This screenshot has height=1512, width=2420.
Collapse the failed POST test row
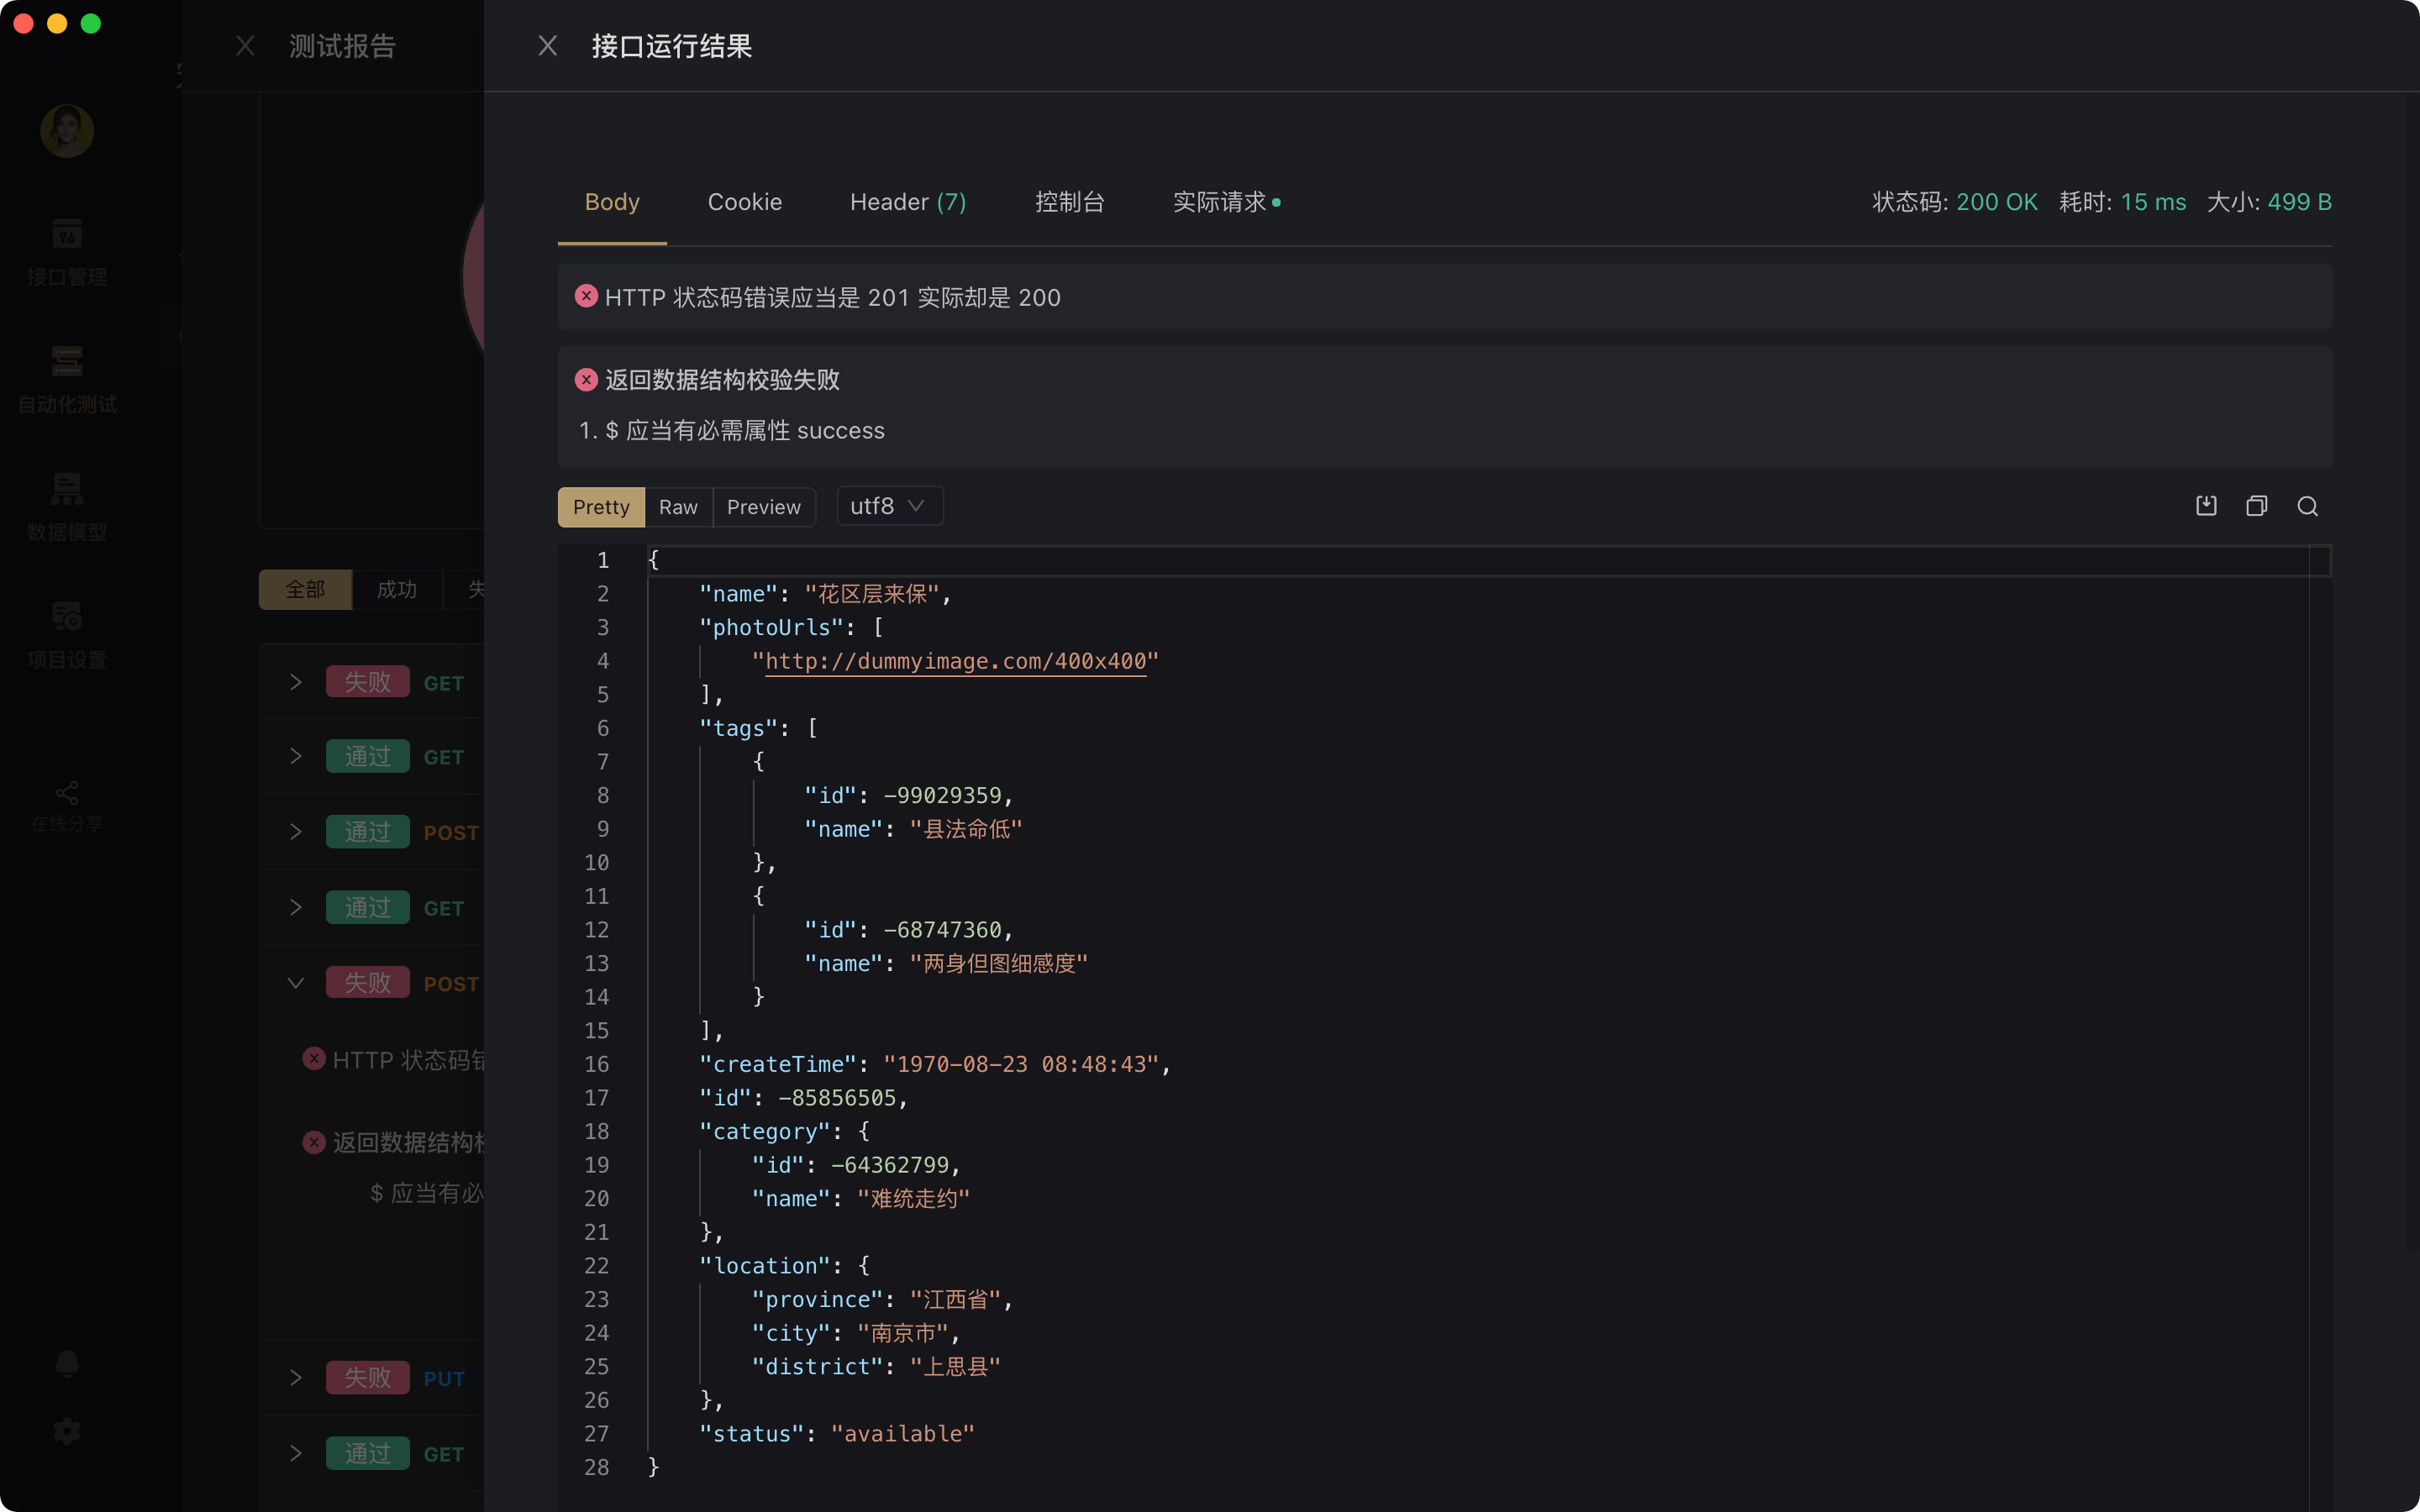tap(296, 983)
